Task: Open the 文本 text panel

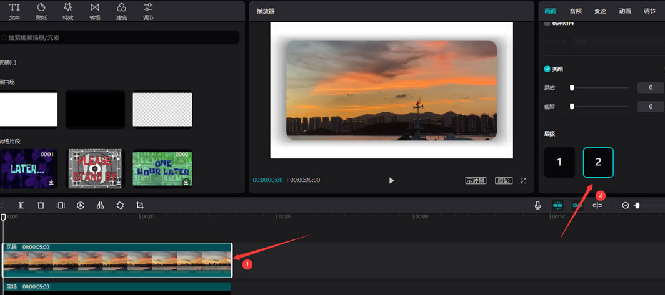Action: pyautogui.click(x=14, y=11)
